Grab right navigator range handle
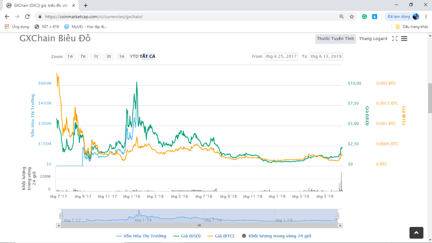Screen dimensions: 432x243 (337, 216)
